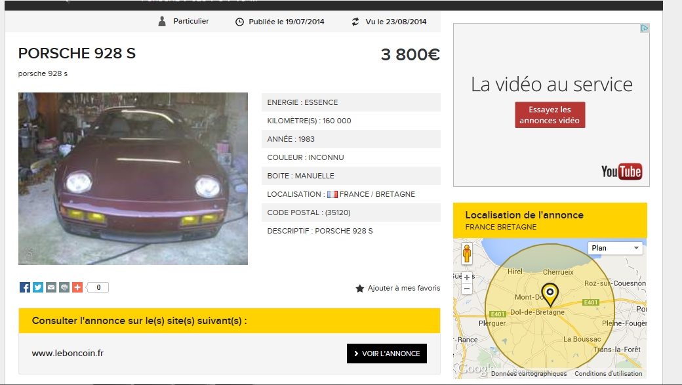
Task: Click the location pin marker on map
Action: pos(550,294)
